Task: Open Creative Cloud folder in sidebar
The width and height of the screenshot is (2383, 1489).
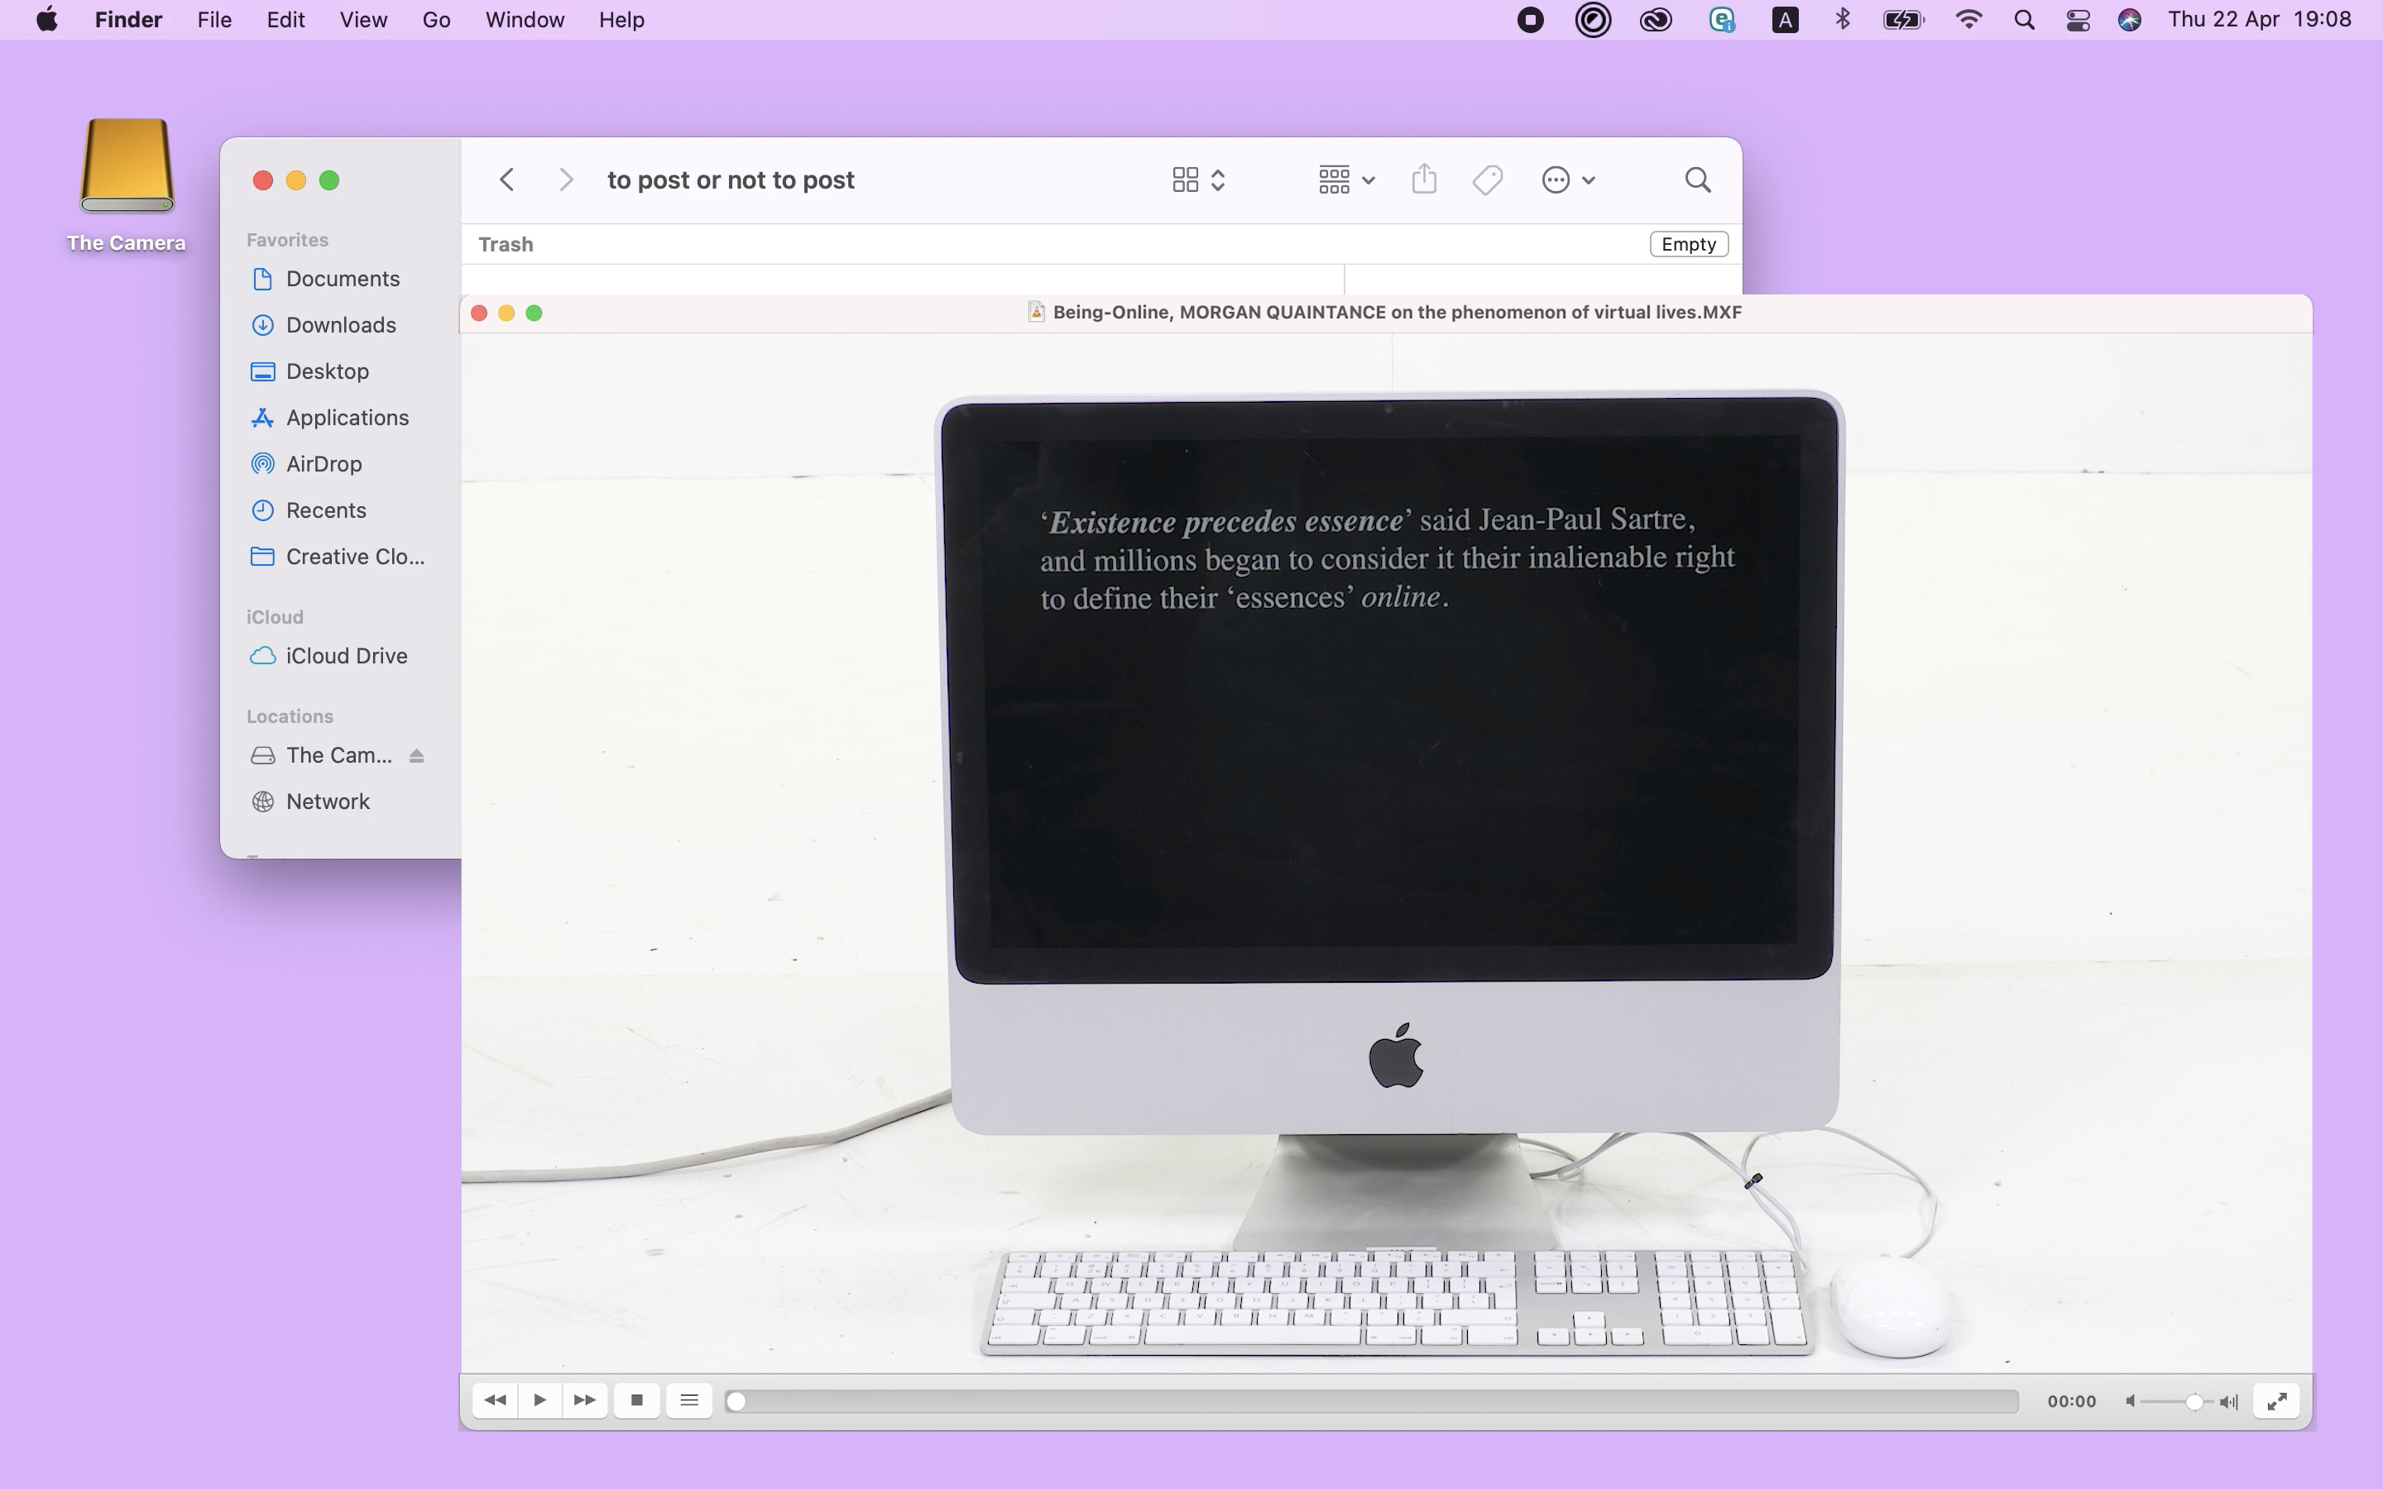Action: 338,557
